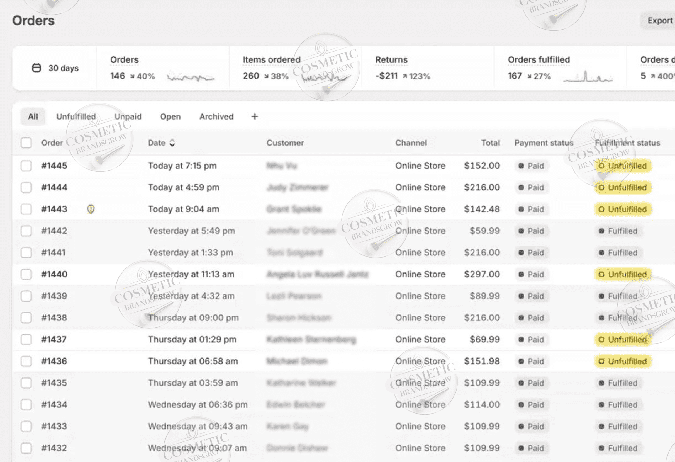The height and width of the screenshot is (462, 675).
Task: Switch to the Unfulfilled tab
Action: click(x=76, y=117)
